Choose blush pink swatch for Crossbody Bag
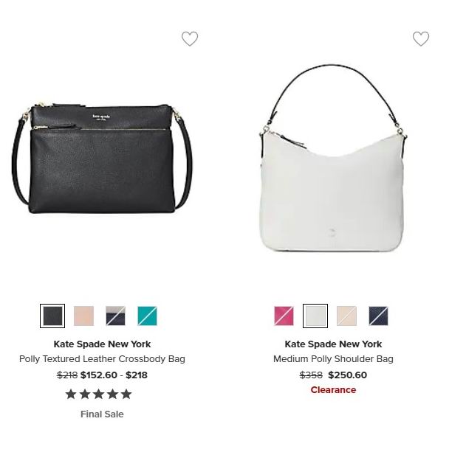 click(84, 316)
